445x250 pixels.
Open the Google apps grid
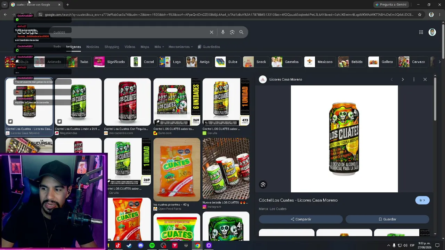point(421,32)
